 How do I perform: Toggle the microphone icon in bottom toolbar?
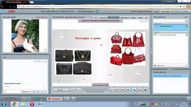click(x=24, y=99)
